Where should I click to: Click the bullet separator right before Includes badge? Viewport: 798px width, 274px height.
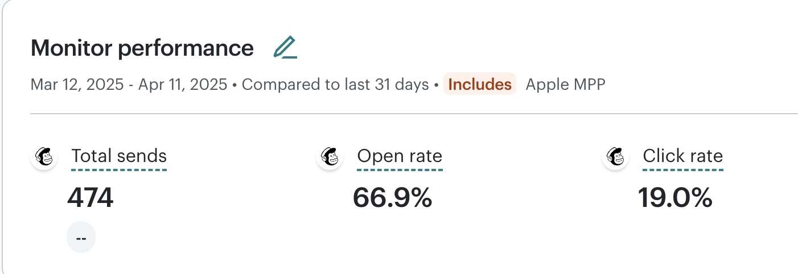point(437,85)
